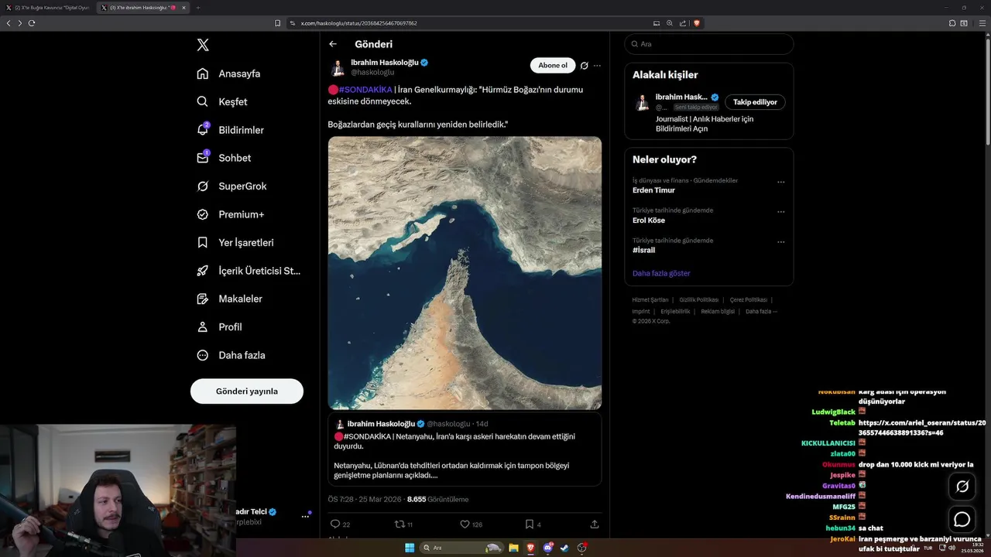
Task: Open more options for Erden Timur trend
Action: tap(780, 182)
